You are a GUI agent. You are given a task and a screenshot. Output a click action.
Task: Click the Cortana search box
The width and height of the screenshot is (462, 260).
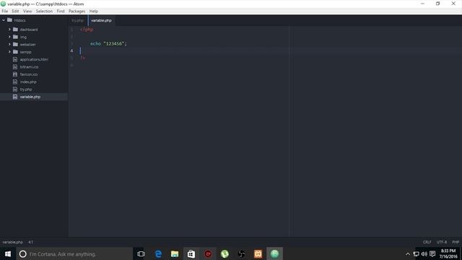(74, 253)
